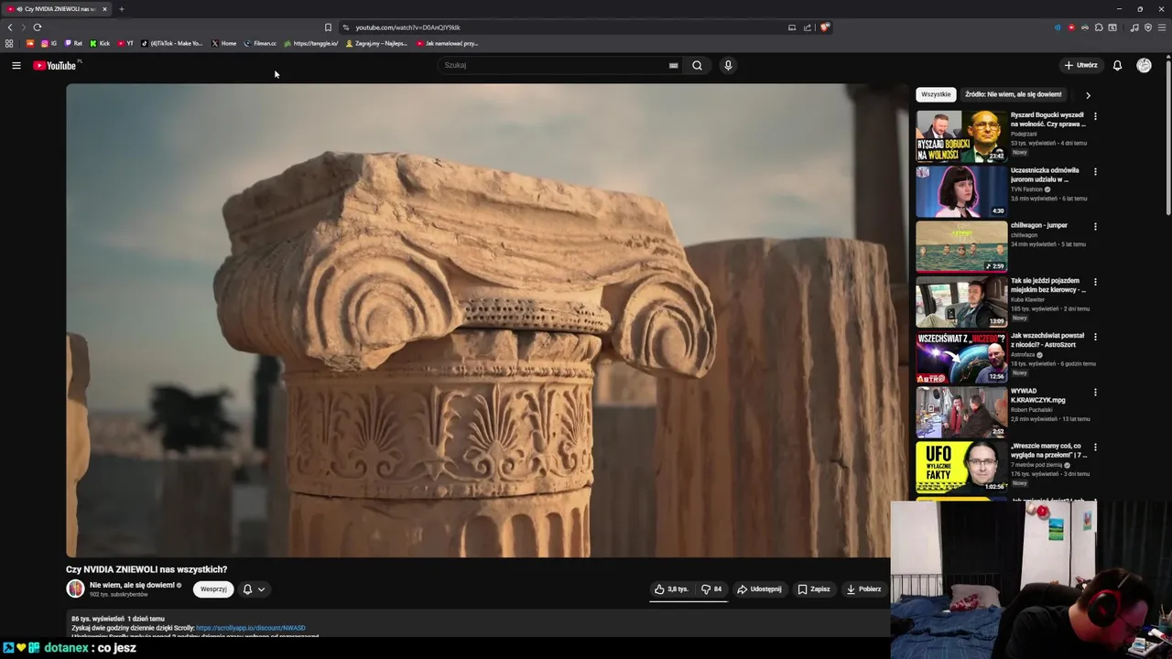Bookmark this page icon in address bar
This screenshot has height=659, width=1172.
(x=328, y=27)
